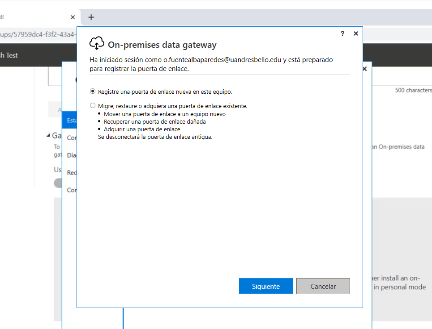Select 'Migre, restaure o adquiera' radio option
This screenshot has height=329, width=432.
93,106
